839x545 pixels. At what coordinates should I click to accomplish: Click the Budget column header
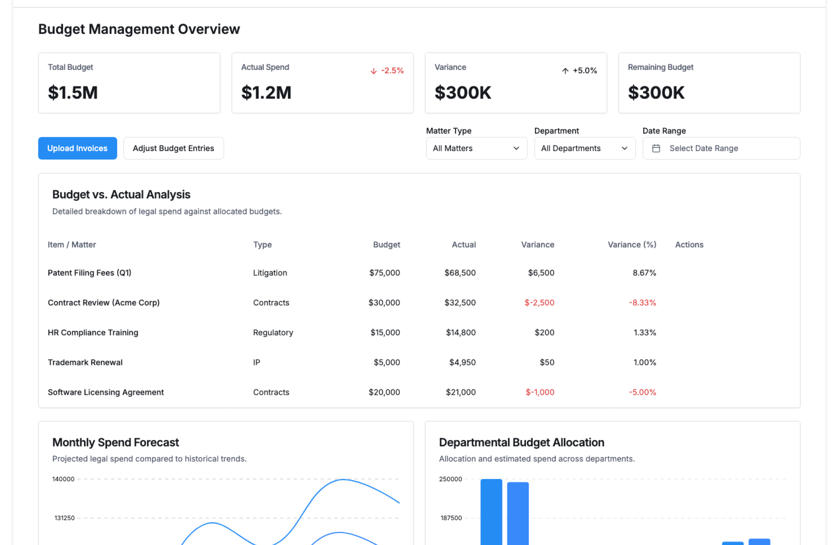tap(386, 245)
